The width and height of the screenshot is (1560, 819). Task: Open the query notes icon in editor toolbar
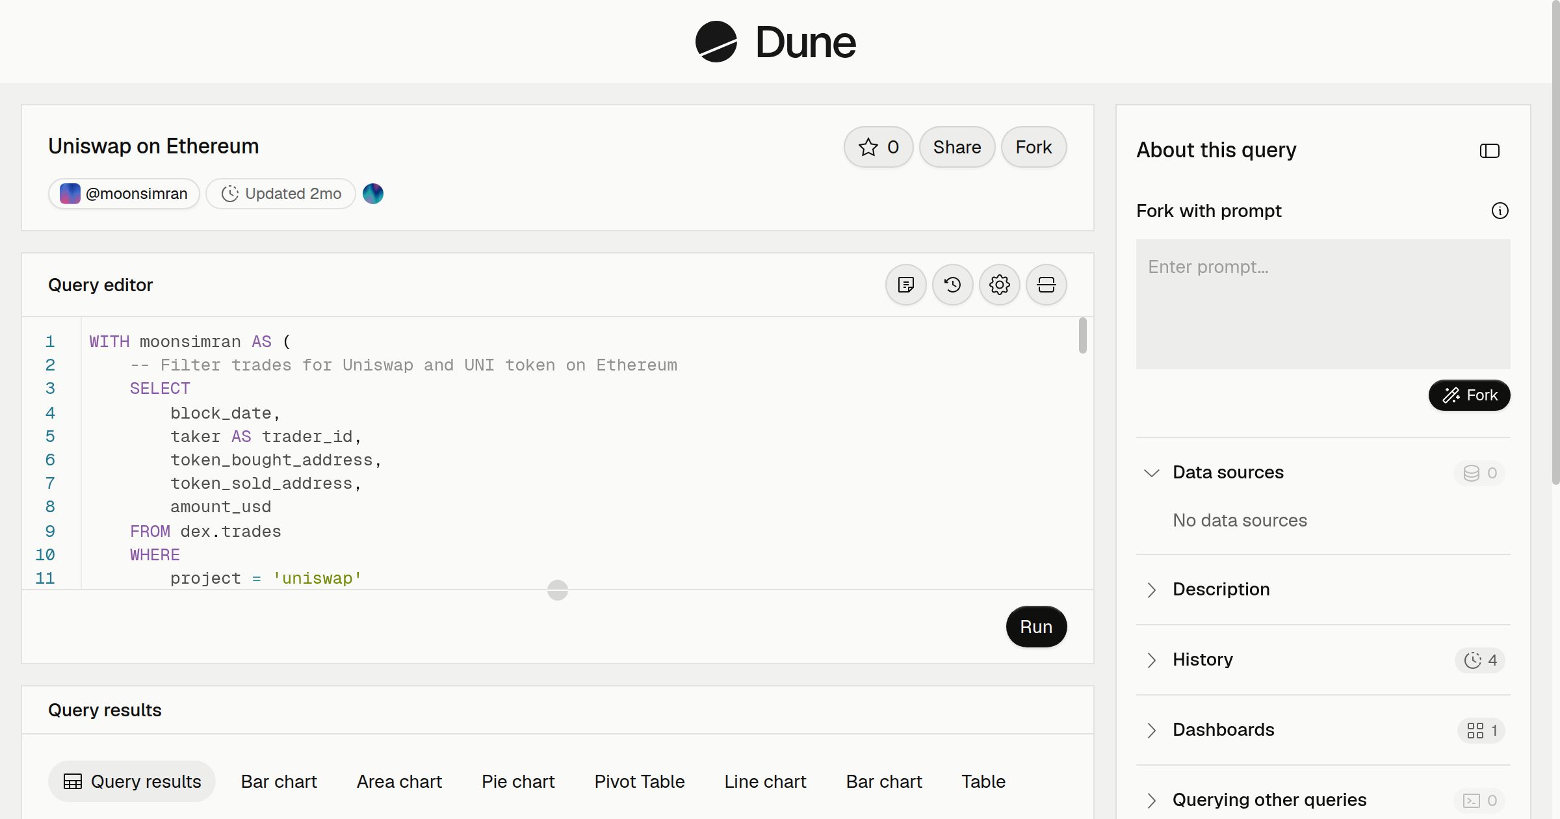click(x=906, y=285)
